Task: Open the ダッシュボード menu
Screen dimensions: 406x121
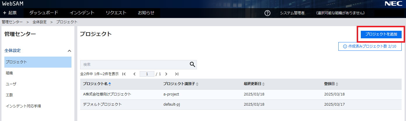Action: click(44, 13)
